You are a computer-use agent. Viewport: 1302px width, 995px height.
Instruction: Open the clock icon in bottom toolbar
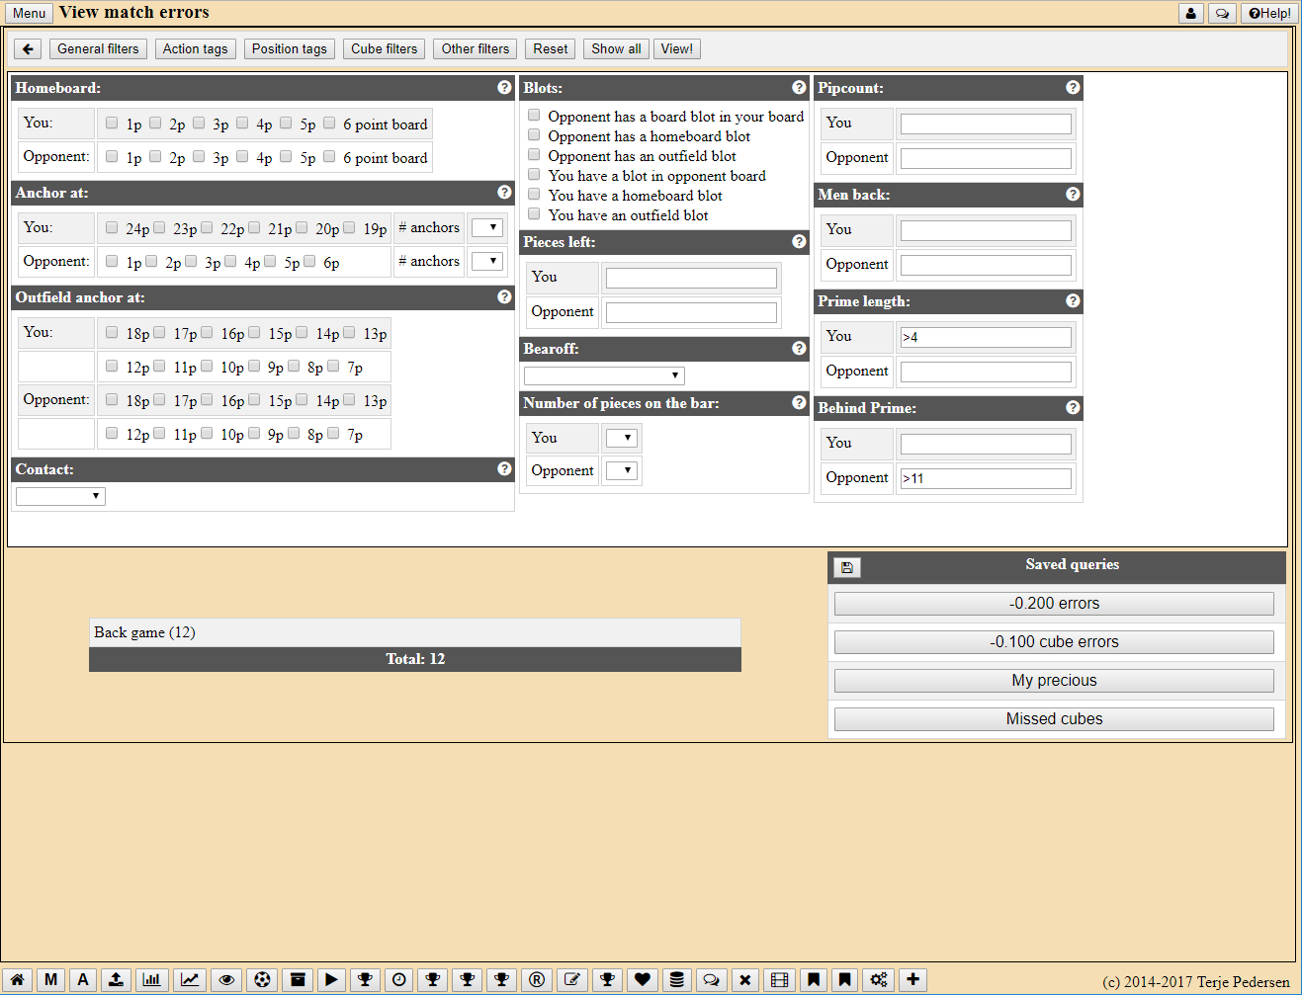[398, 979]
